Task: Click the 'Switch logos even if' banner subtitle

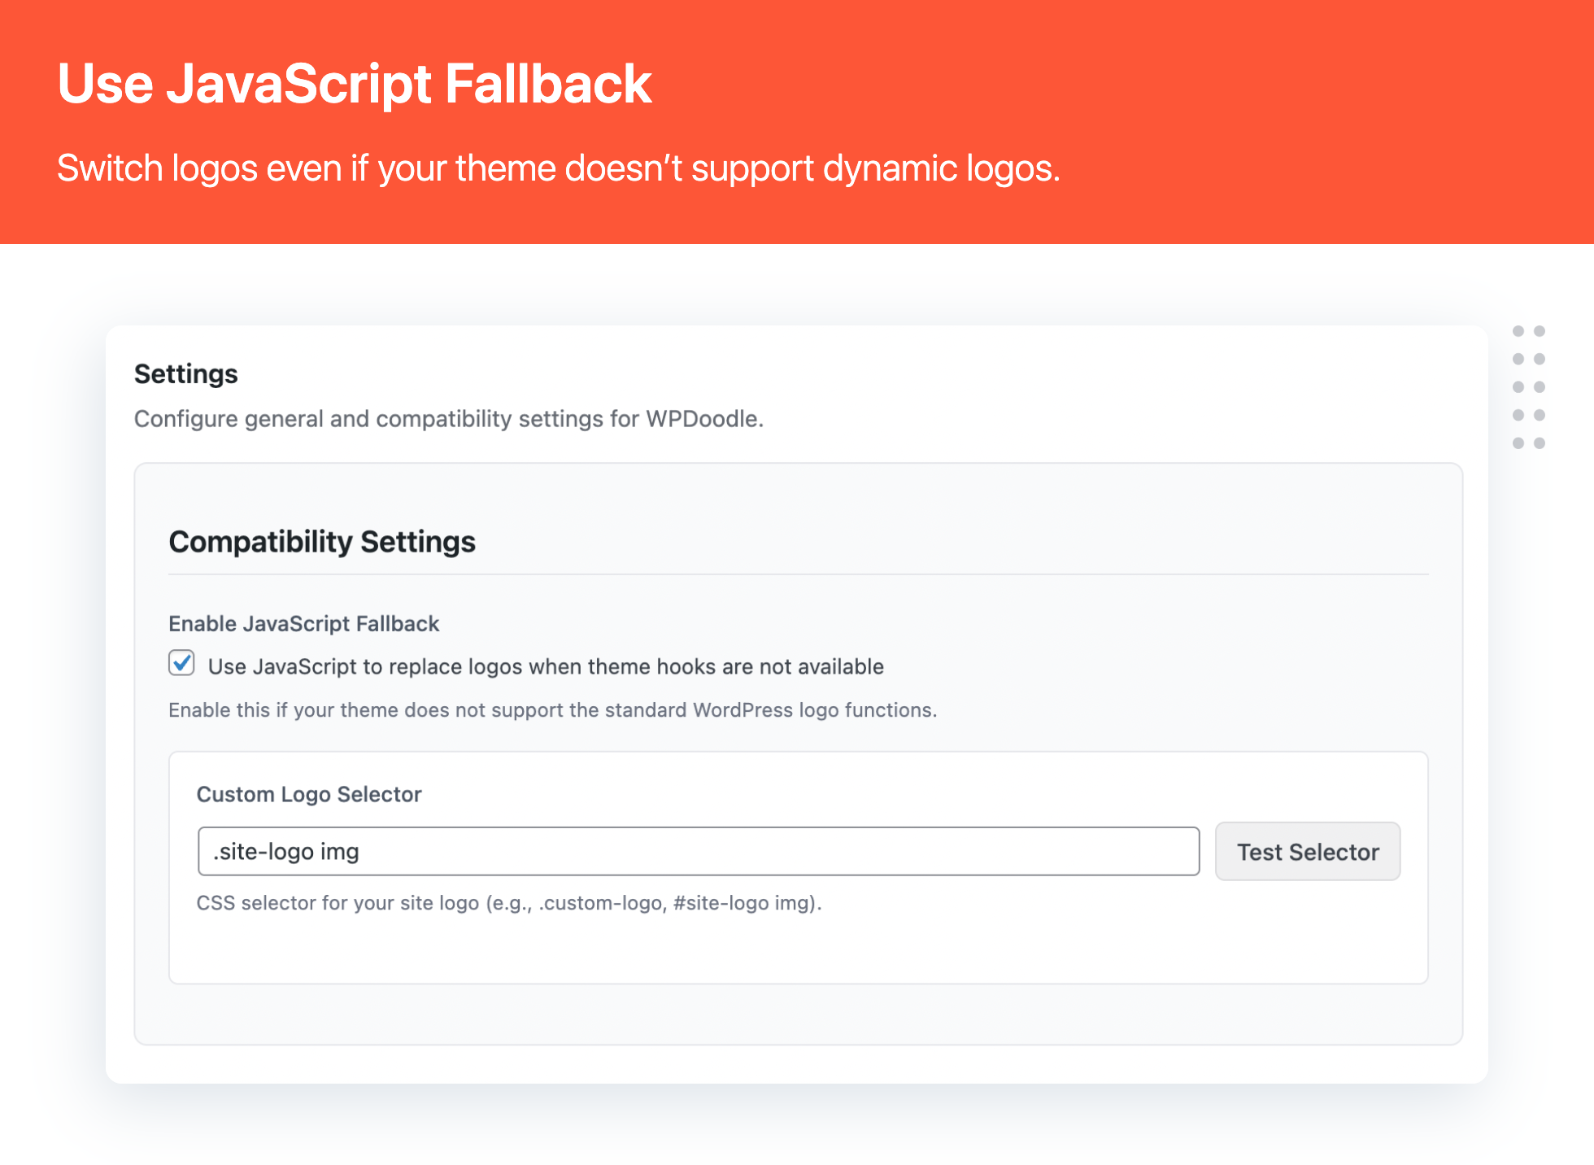Action: coord(558,168)
